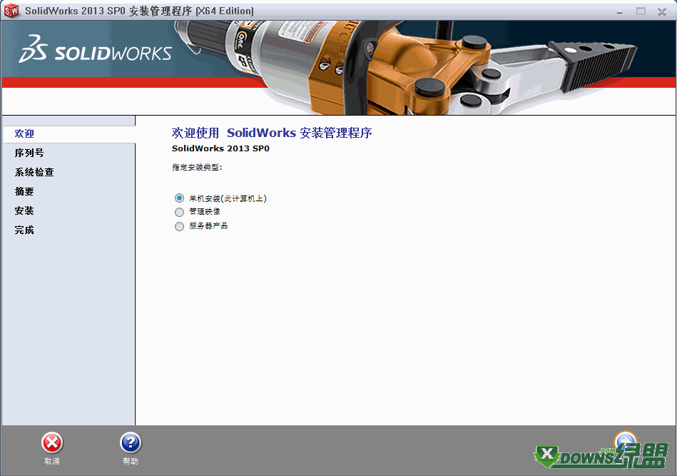Open the 安装 step in sidebar
This screenshot has width=677, height=476.
[x=24, y=211]
